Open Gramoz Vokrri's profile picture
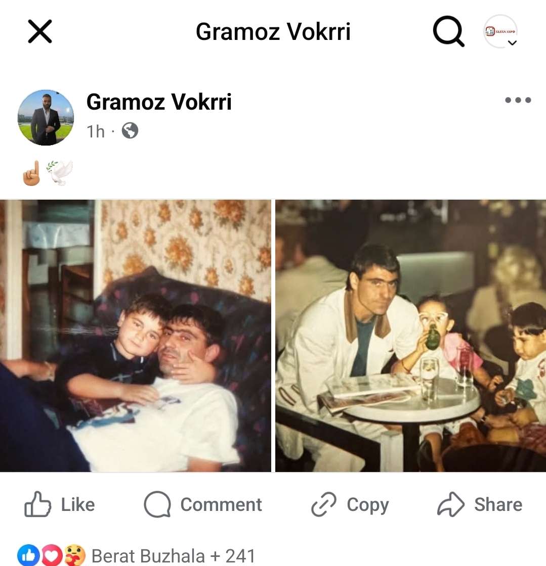 pos(46,118)
